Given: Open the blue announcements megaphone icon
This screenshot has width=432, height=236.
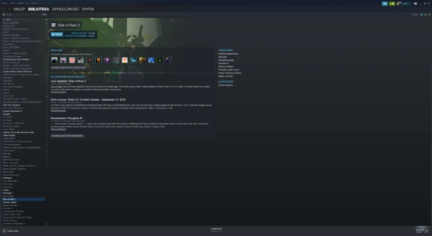Looking at the screenshot, I should click(x=385, y=4).
